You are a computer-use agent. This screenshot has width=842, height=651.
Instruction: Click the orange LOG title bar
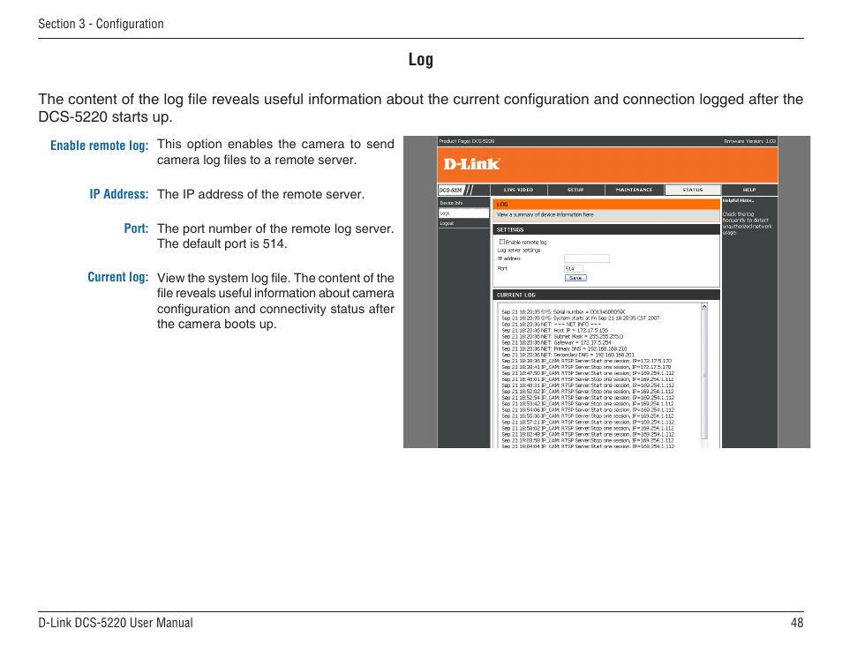(606, 204)
